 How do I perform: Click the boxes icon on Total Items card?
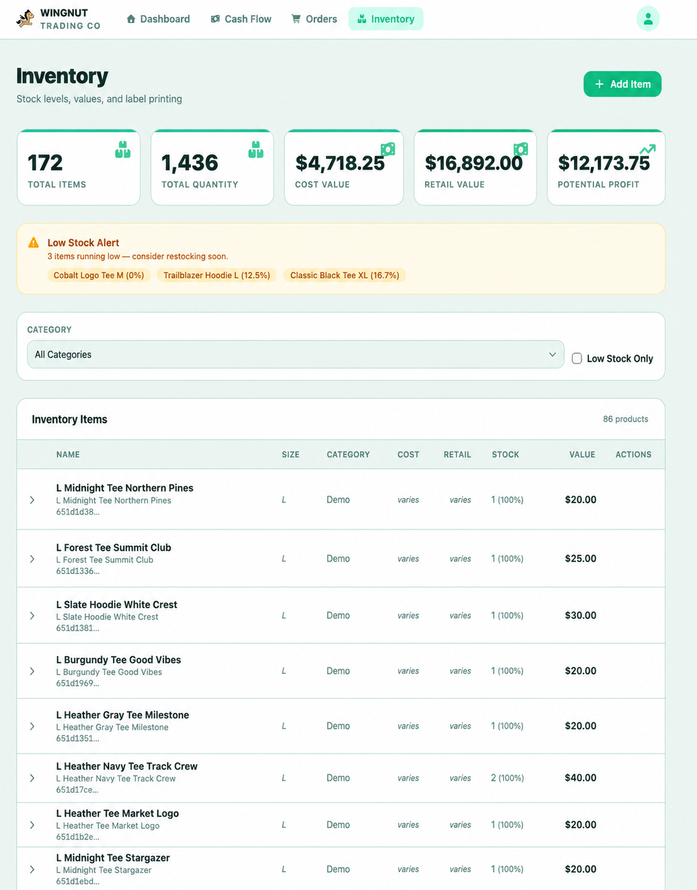click(123, 149)
